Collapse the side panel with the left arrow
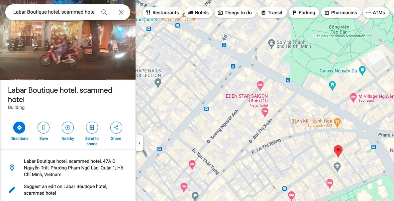The image size is (394, 201). [x=140, y=143]
